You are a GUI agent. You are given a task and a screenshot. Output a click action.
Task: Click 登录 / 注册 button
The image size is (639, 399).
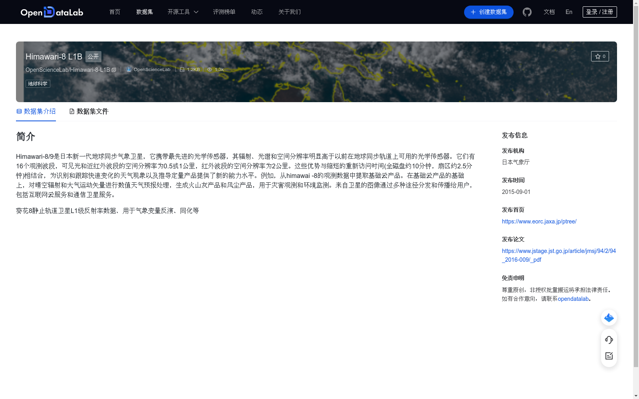pyautogui.click(x=600, y=12)
